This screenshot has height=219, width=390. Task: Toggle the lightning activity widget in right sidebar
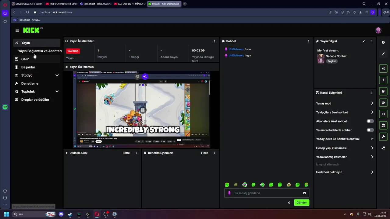[383, 80]
